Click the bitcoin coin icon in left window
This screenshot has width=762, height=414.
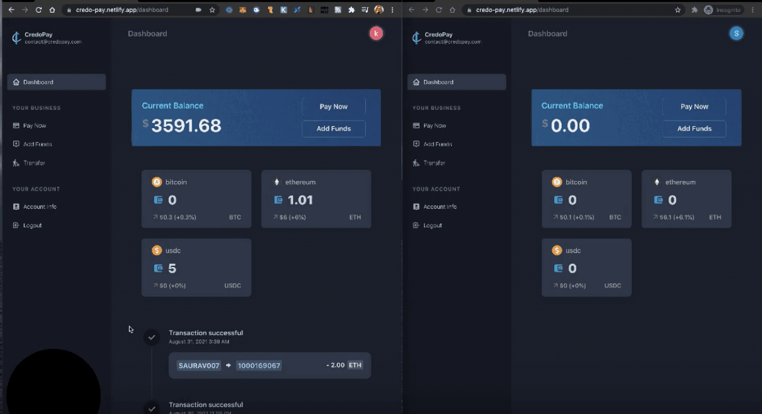[x=157, y=182]
